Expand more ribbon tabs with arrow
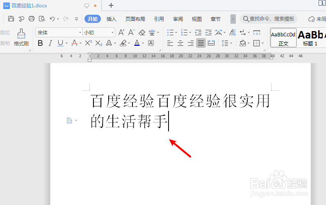Viewport: 326px width, 205px height. [x=233, y=19]
